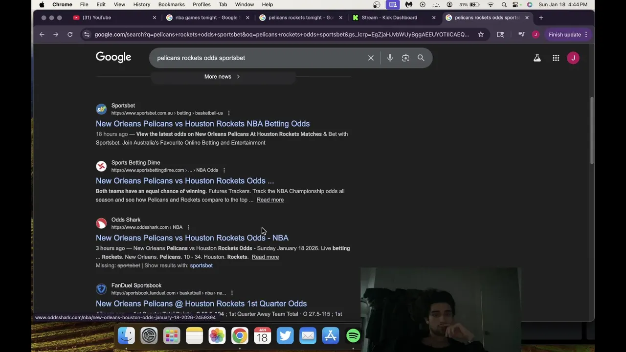
Task: Click Read more under Odds Shark snippet
Action: (265, 257)
